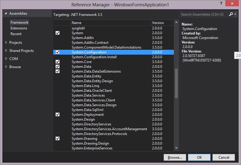Viewport: 241px width, 165px height.
Task: Select the System.Configuration.Install row
Action: (x=114, y=57)
